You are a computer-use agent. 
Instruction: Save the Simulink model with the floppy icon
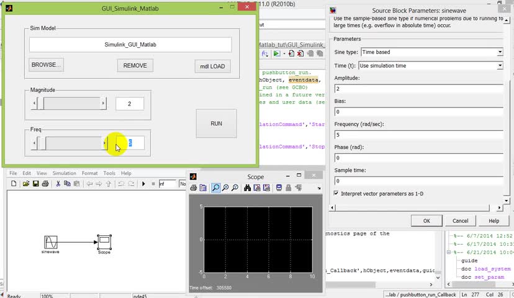[36, 184]
